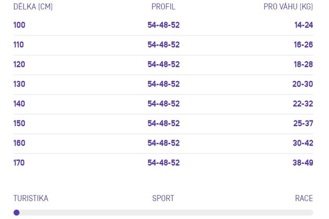Select the 100 cm length row
329x219 pixels.
163,25
